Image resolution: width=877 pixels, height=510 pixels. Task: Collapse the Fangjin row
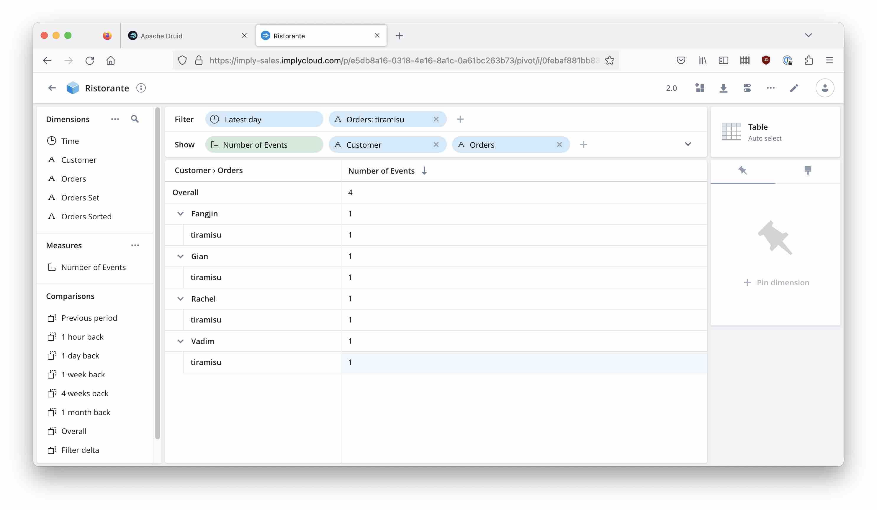click(x=180, y=213)
